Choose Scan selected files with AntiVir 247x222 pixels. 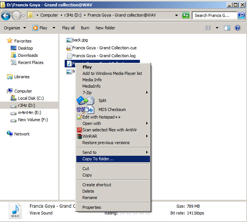[x=113, y=130]
